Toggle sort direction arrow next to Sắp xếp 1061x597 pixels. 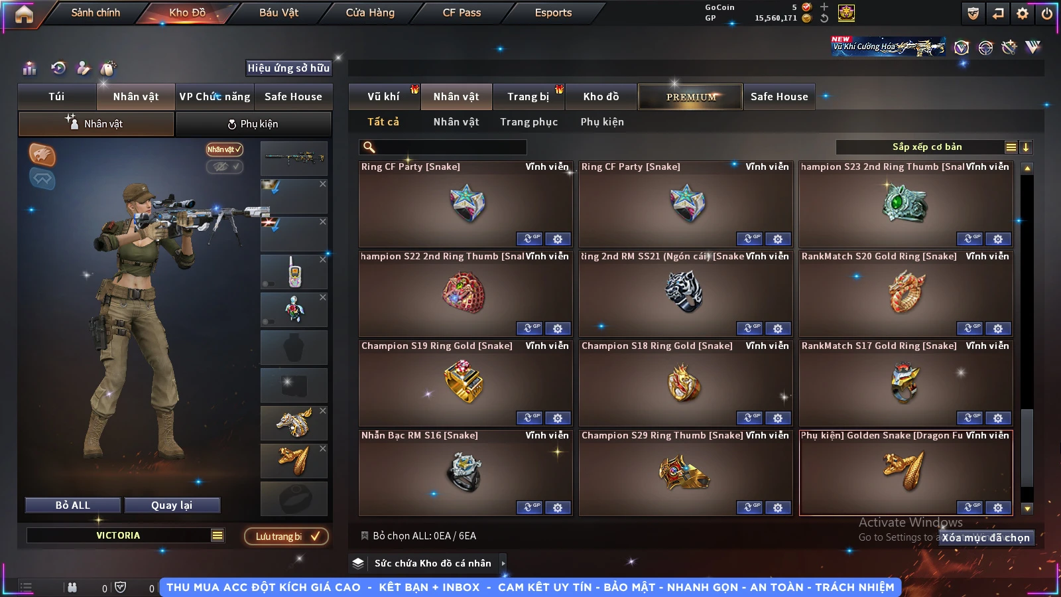pos(1025,147)
